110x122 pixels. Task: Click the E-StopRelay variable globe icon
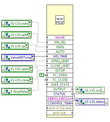7,92
